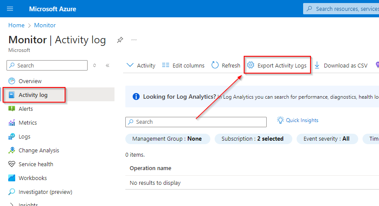Open the Event severity filter pill

[x=327, y=139]
